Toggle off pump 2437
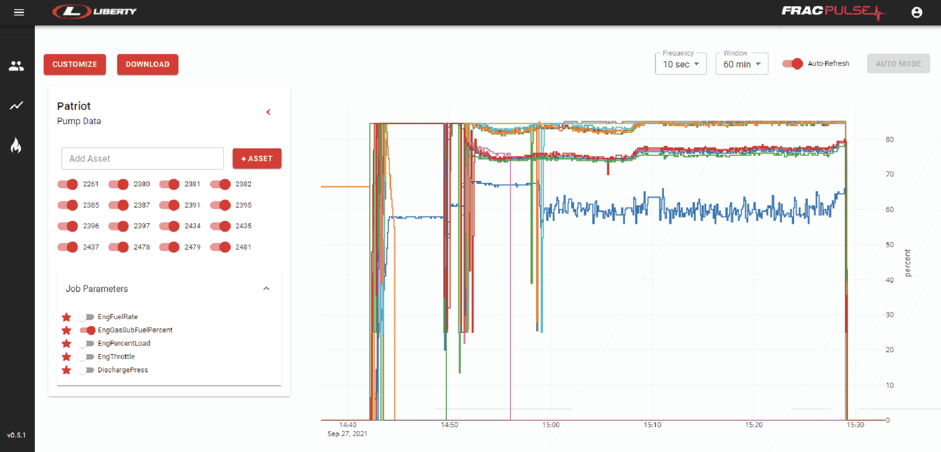The width and height of the screenshot is (941, 452). (x=68, y=247)
